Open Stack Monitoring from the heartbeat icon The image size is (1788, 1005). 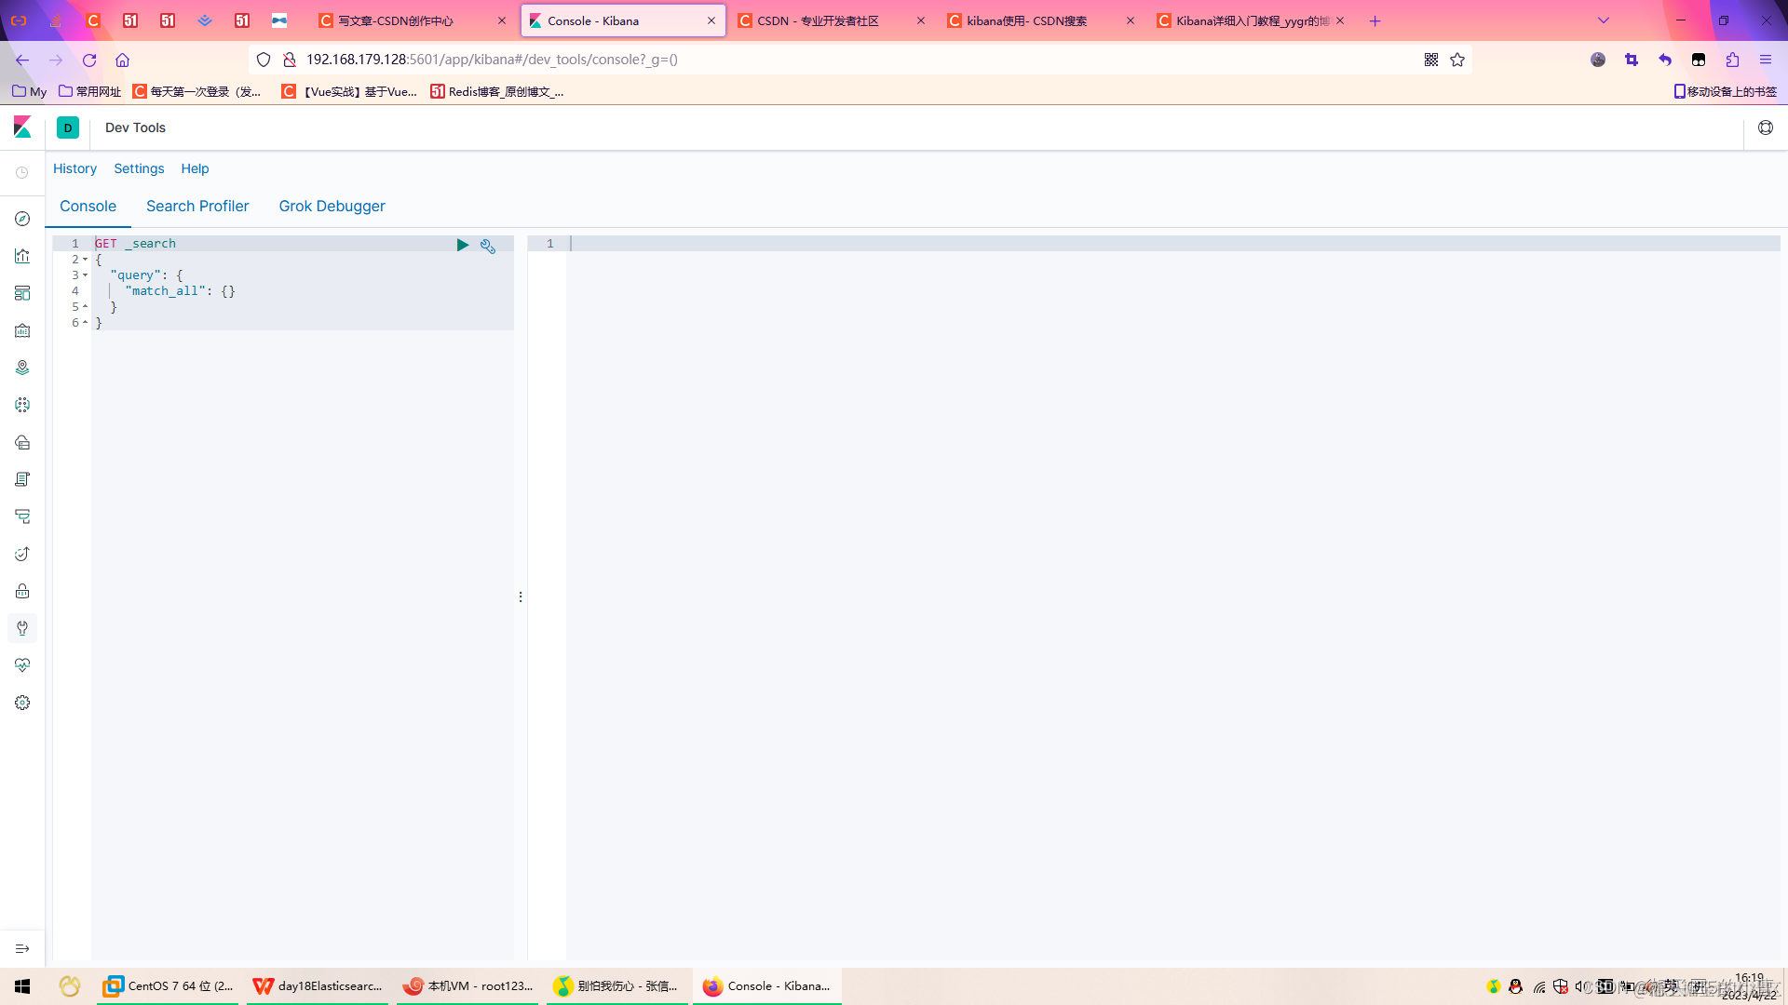(x=22, y=665)
